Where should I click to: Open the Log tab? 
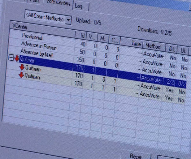coord(78,6)
